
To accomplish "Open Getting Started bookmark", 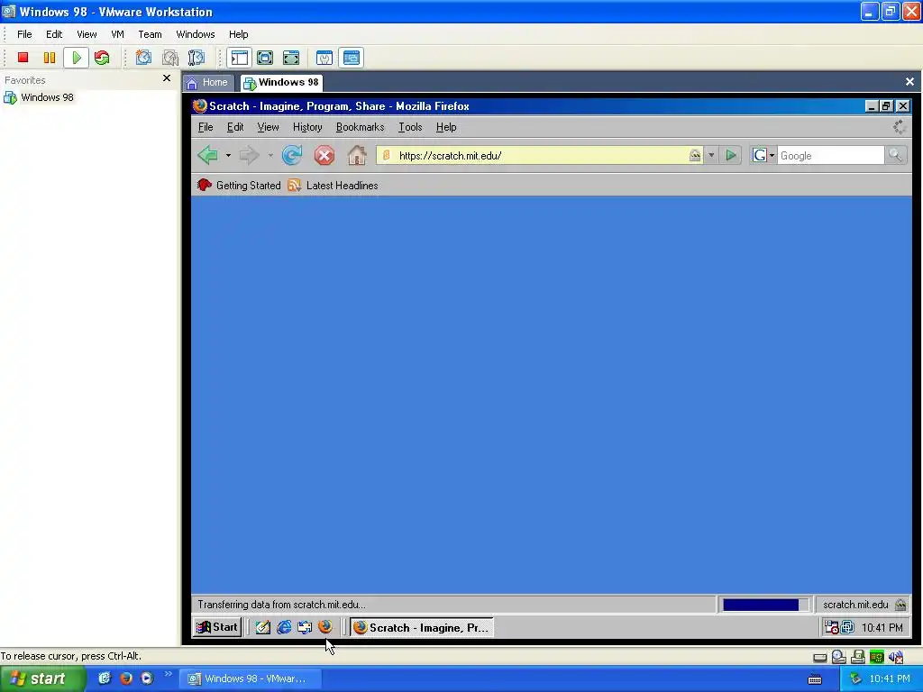I will click(x=239, y=186).
